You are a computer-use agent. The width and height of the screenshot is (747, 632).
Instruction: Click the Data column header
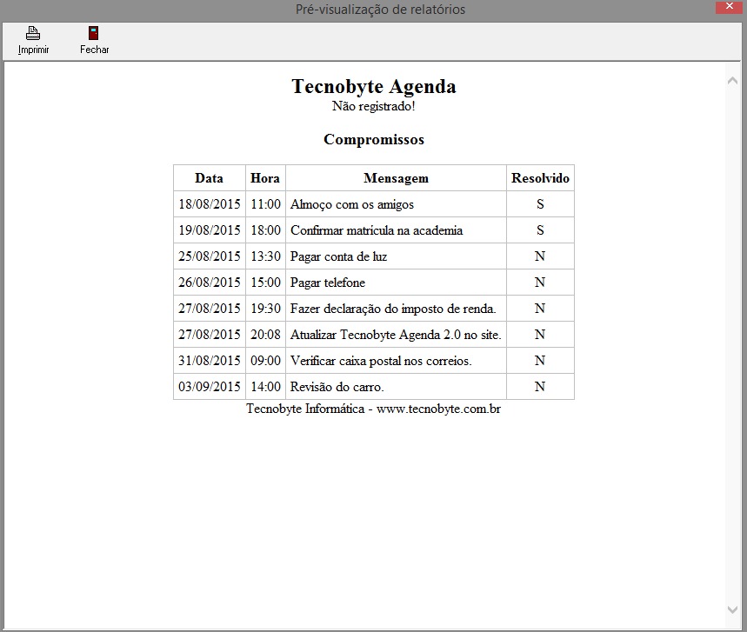click(x=209, y=178)
